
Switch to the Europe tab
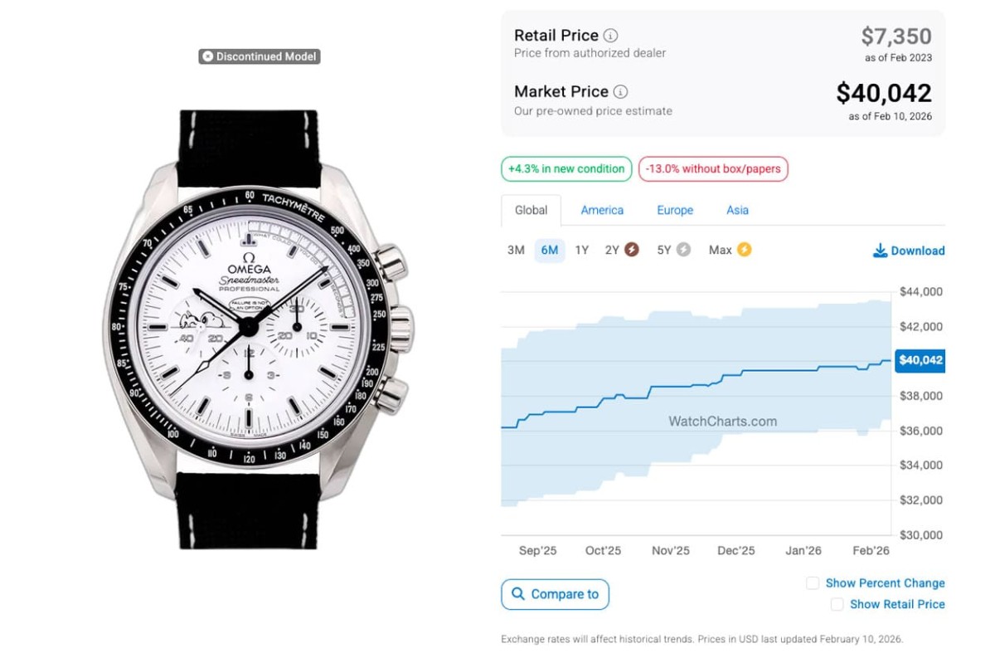(675, 210)
